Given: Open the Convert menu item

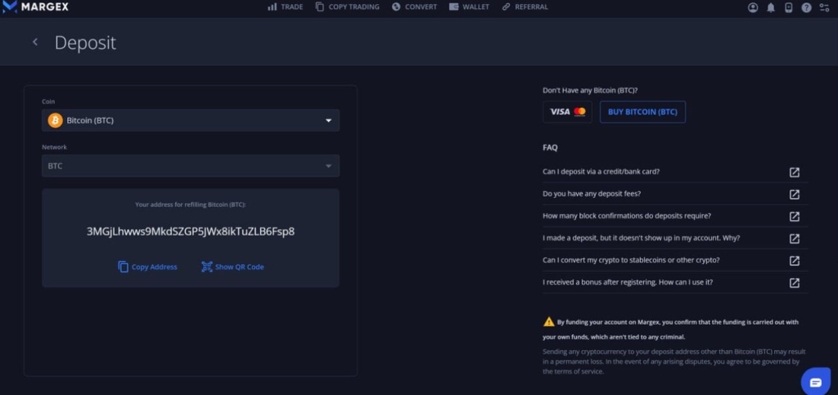Looking at the screenshot, I should pos(414,7).
